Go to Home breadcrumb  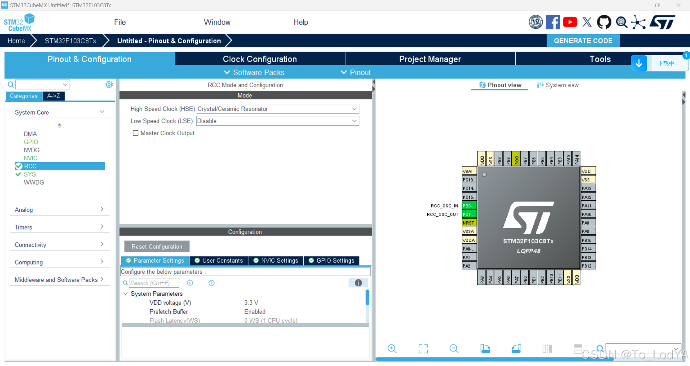click(16, 41)
